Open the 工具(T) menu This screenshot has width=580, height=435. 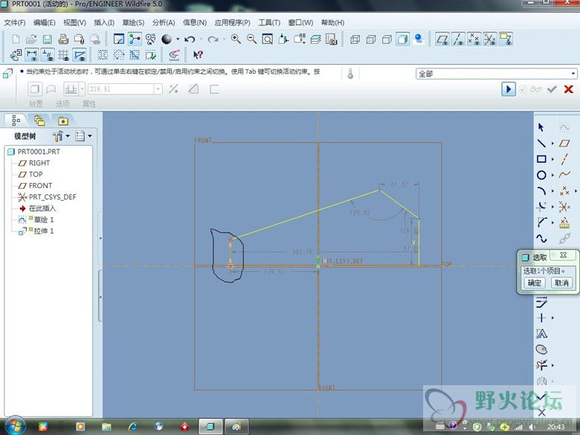point(269,22)
